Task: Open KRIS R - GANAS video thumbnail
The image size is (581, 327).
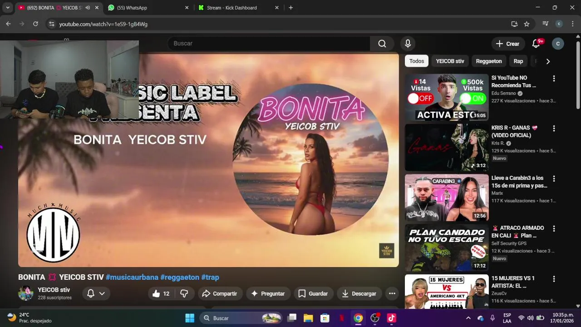Action: (447, 148)
